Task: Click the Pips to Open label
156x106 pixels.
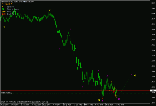Action: (13, 9)
